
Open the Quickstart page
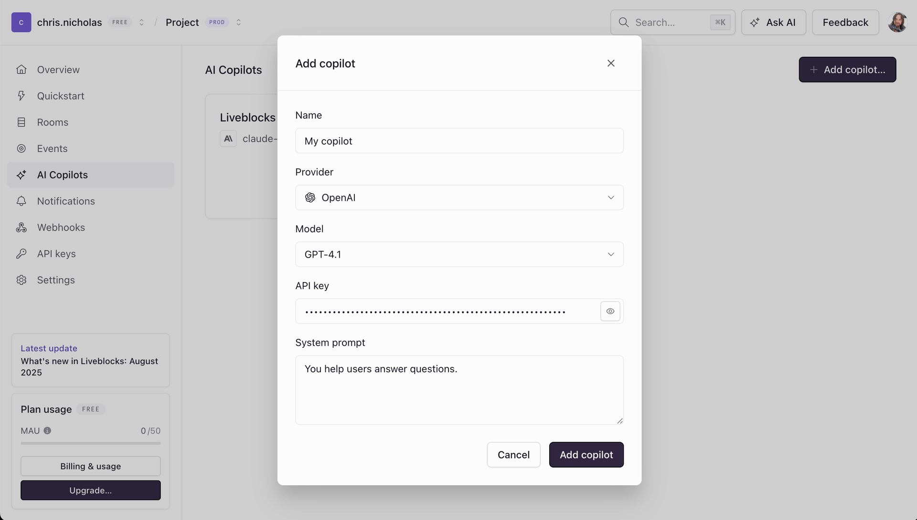(x=60, y=95)
